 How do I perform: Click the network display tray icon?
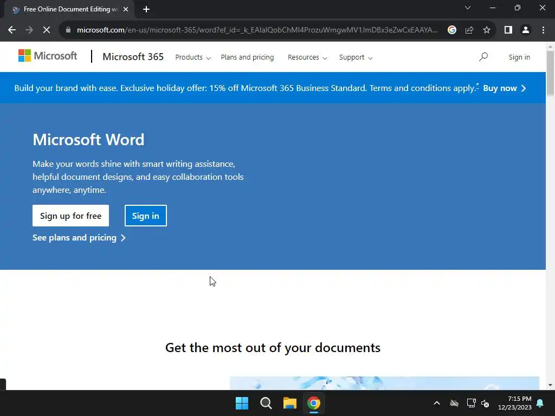coord(471,403)
